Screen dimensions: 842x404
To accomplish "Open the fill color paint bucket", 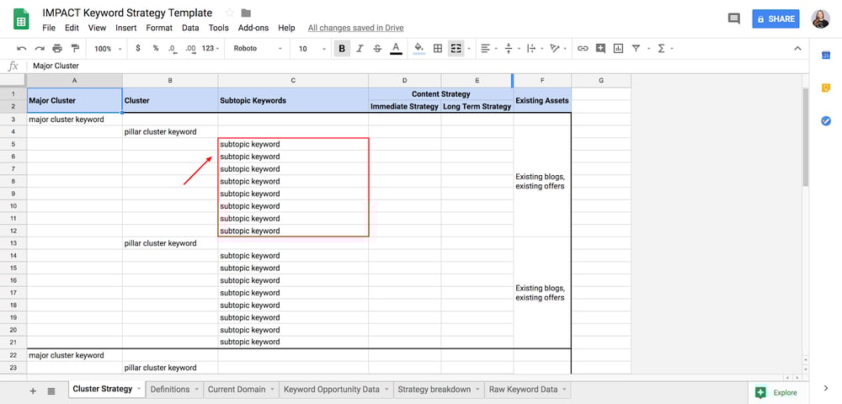I will 418,49.
